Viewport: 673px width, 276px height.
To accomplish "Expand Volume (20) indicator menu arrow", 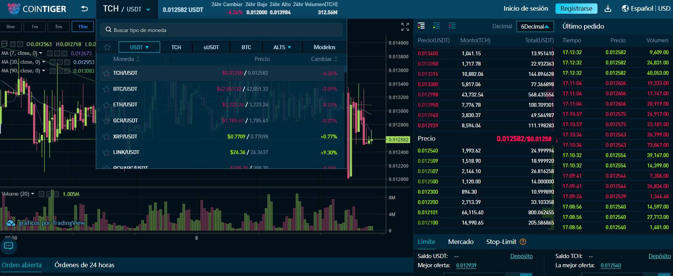I will pos(32,194).
